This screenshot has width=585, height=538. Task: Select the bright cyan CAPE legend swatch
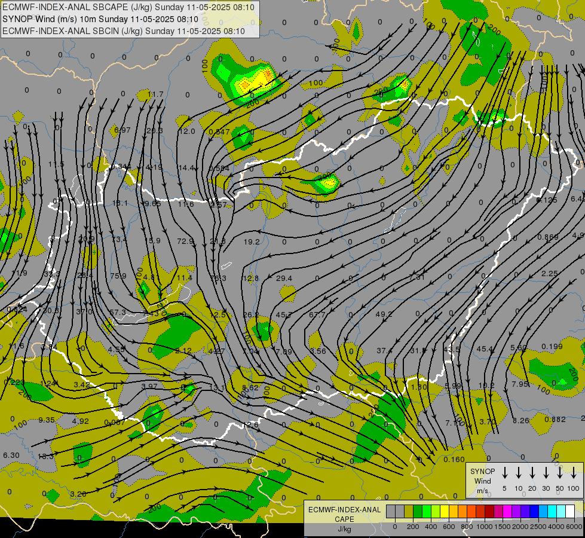[x=552, y=512]
